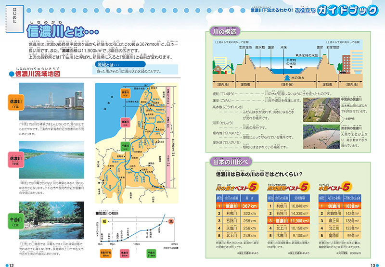Select the highlighted 163億m³ cell

coord(352,206)
